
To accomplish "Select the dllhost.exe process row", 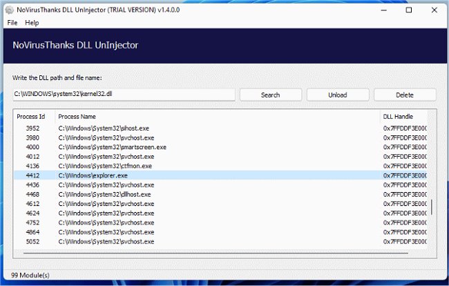I will pyautogui.click(x=220, y=194).
